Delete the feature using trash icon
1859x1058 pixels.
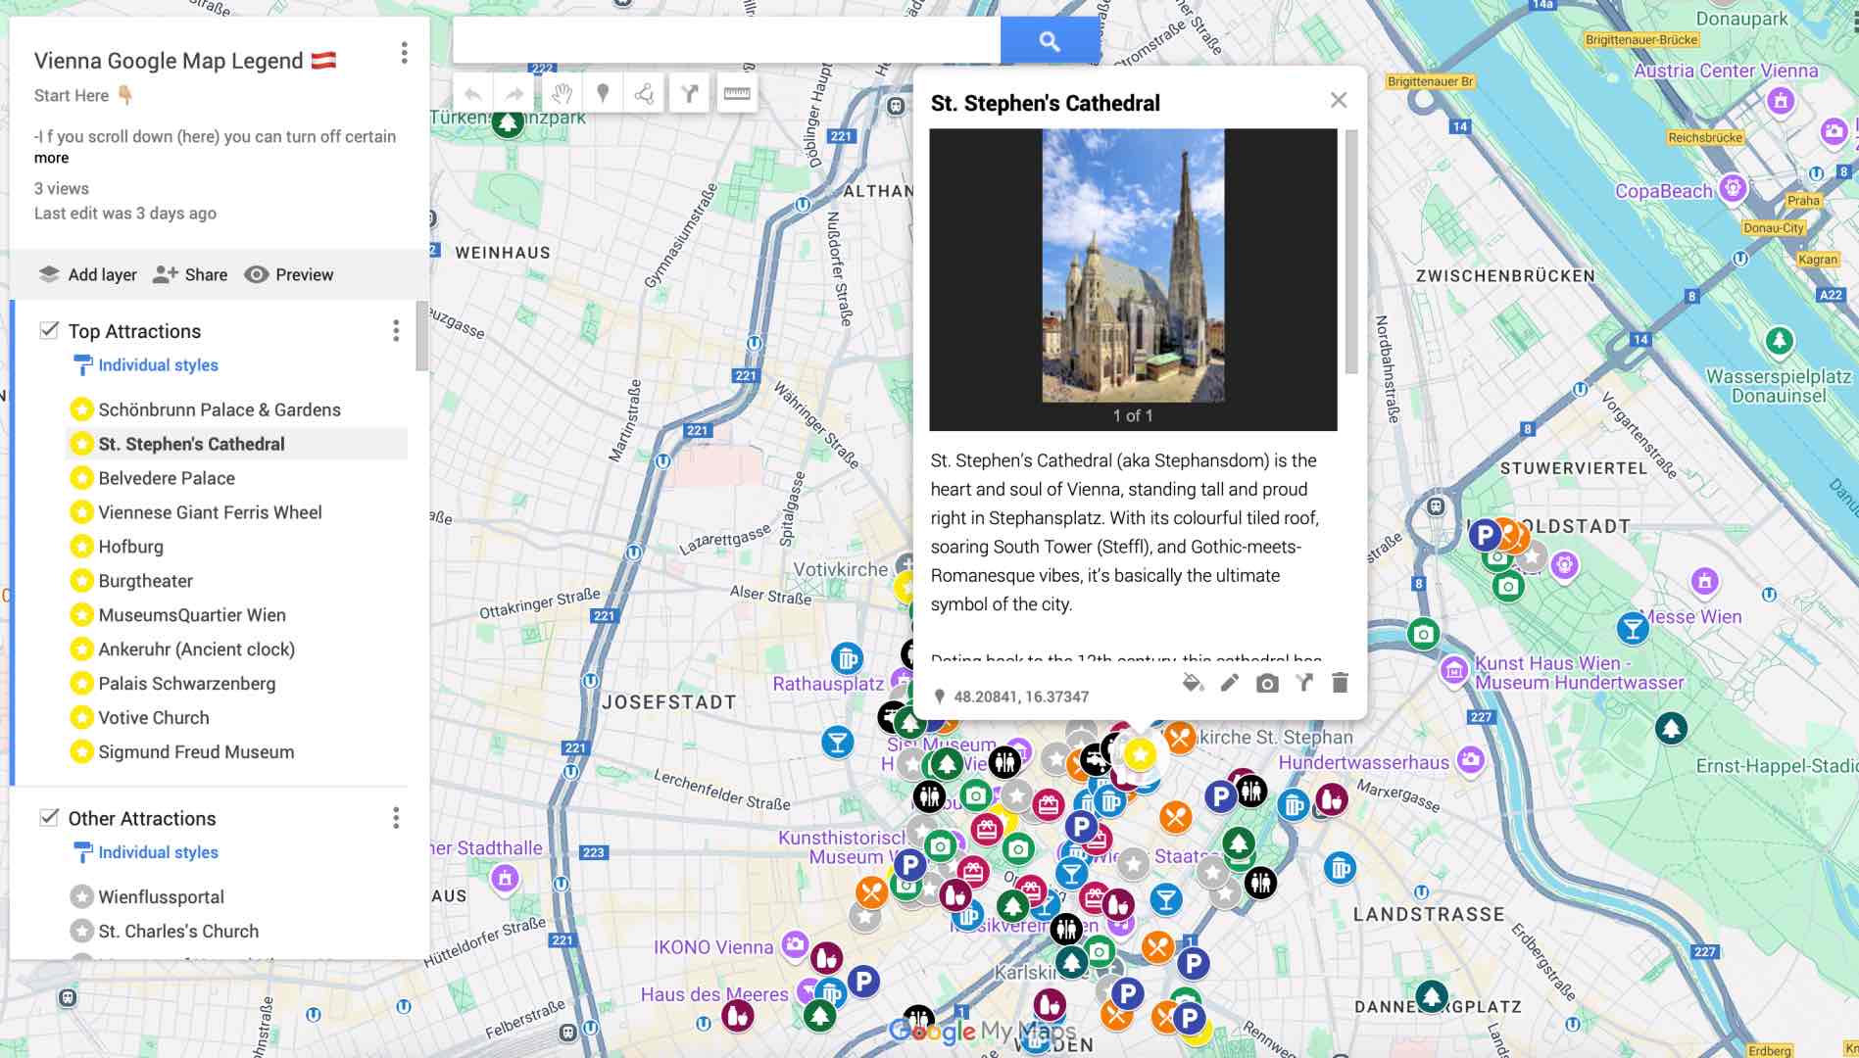tap(1340, 683)
